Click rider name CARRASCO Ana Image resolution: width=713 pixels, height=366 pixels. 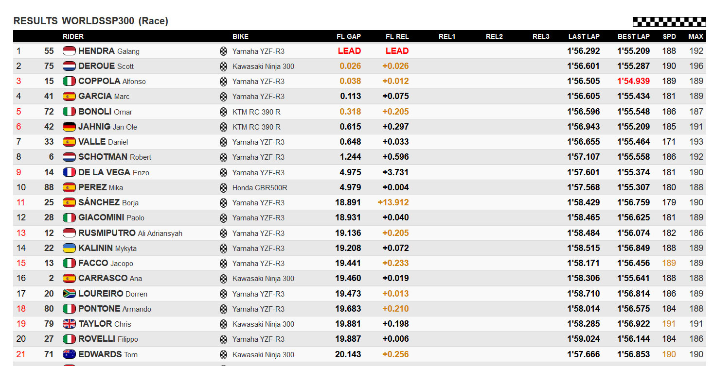point(110,278)
